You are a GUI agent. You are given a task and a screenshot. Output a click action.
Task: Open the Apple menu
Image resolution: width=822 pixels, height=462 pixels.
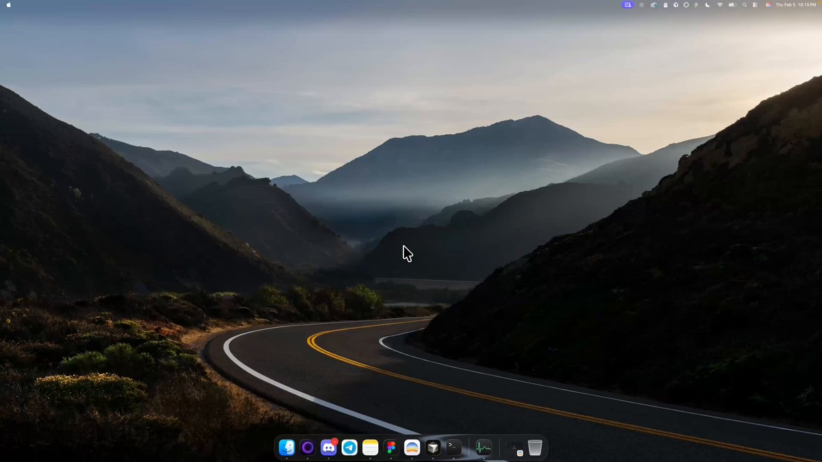(x=9, y=5)
